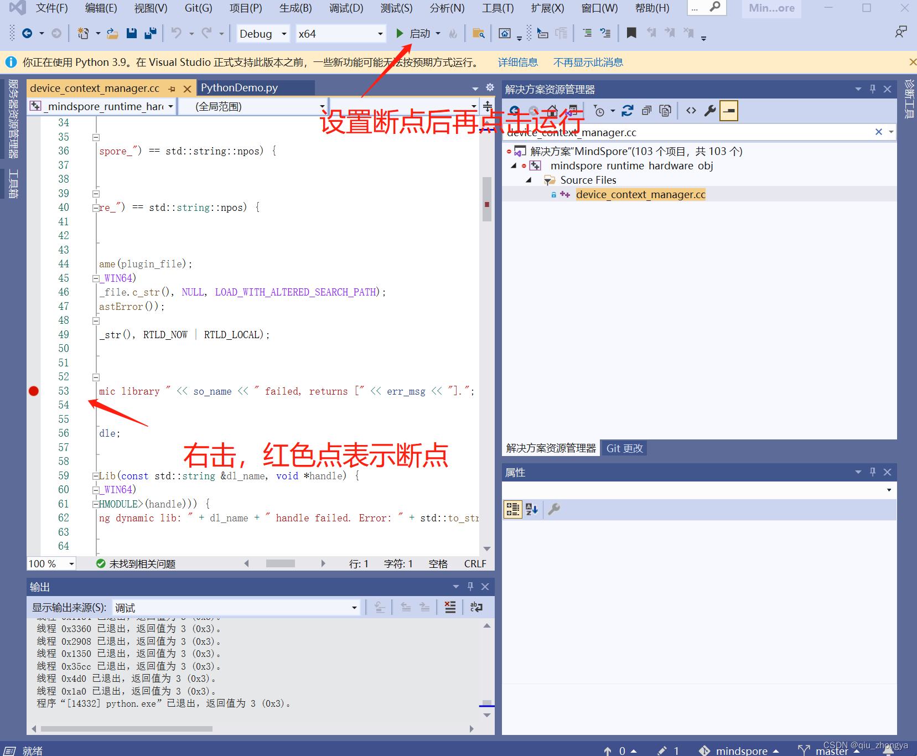Click the 不再显示此消息 link
The width and height of the screenshot is (917, 756).
click(588, 62)
